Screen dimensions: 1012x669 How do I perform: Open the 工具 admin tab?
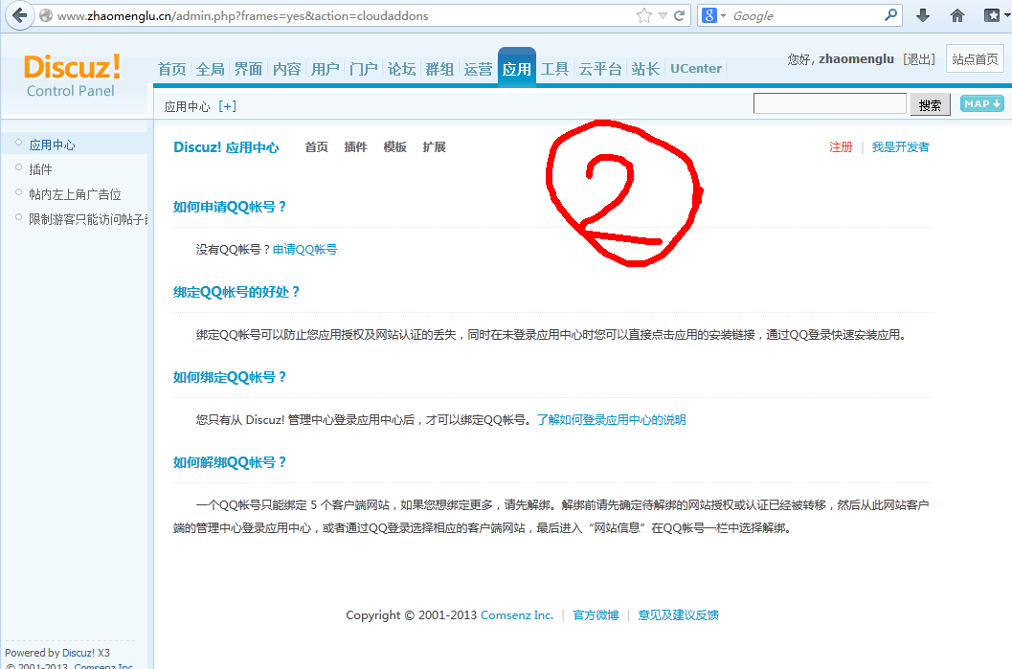point(554,69)
